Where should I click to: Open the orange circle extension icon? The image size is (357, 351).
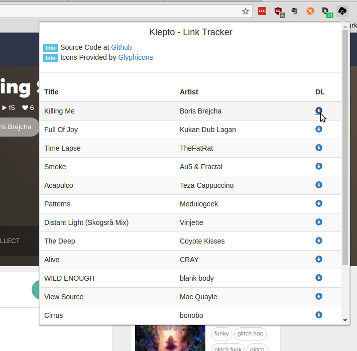(x=310, y=11)
